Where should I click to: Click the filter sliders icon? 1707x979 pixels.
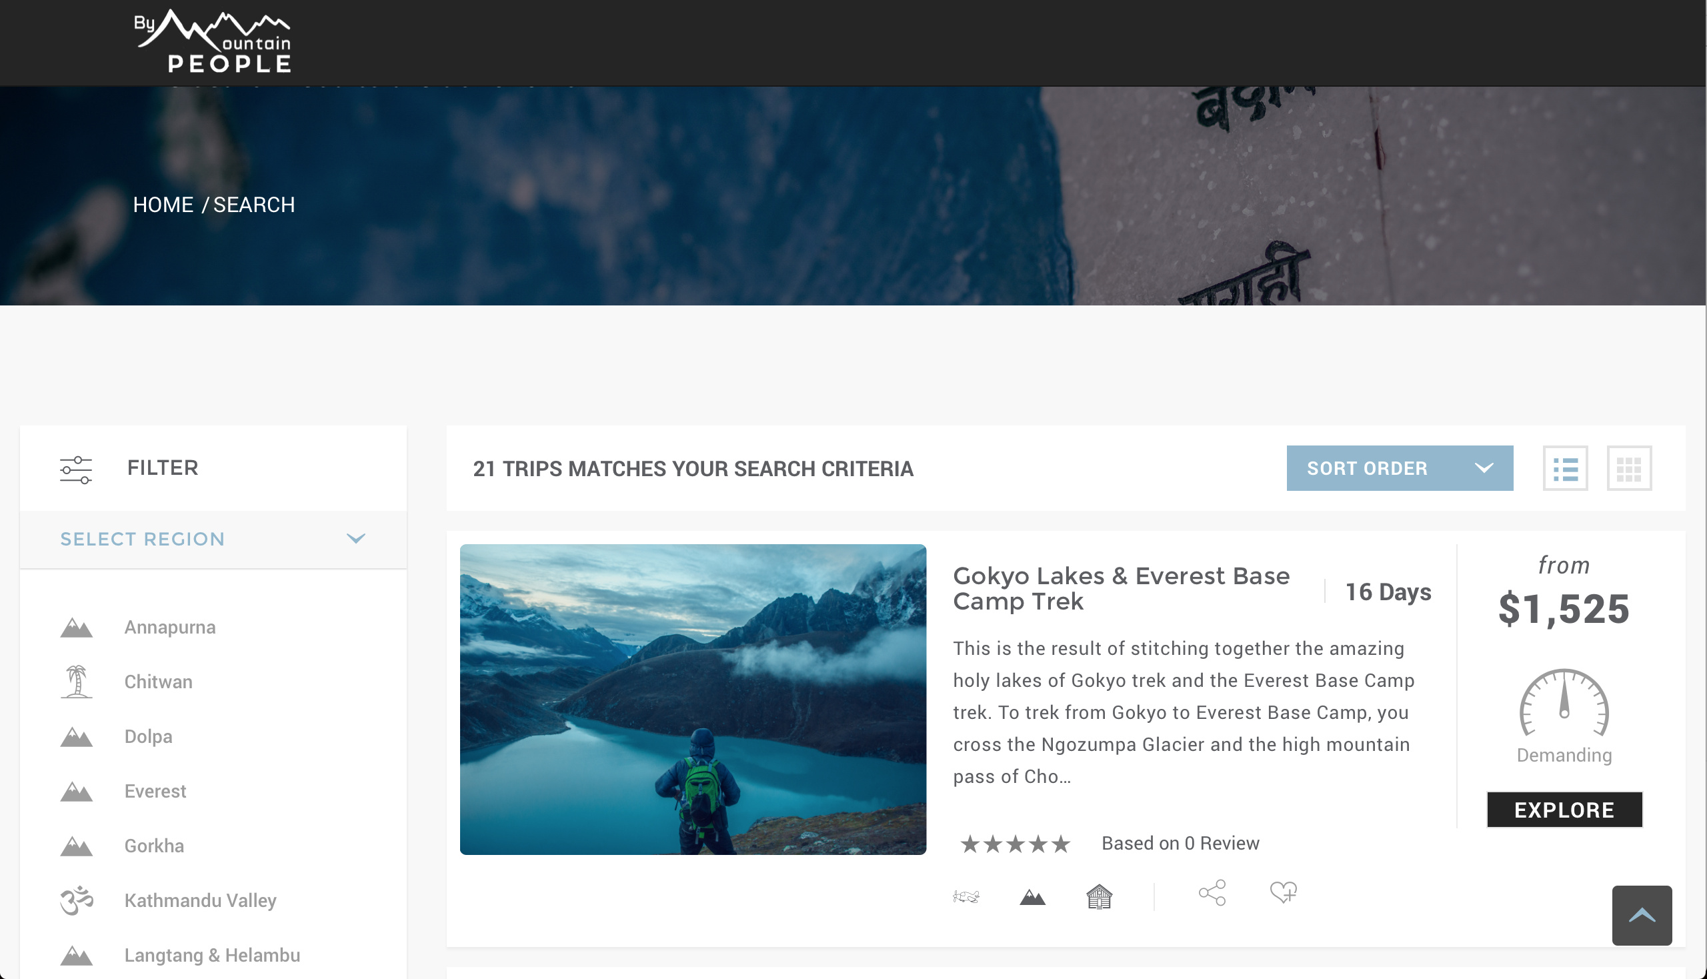click(x=76, y=469)
